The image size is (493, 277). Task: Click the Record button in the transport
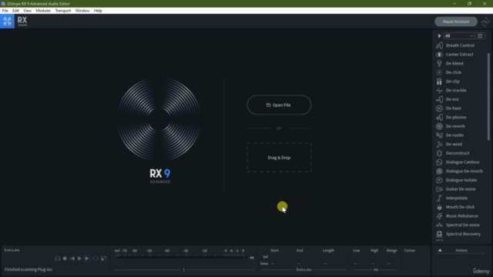tap(65, 259)
